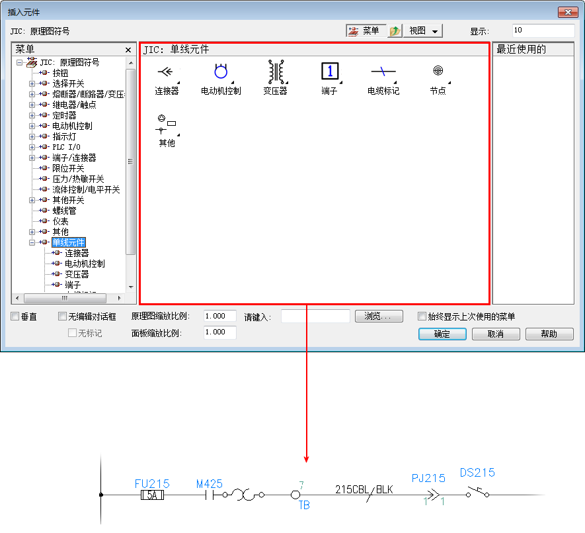The height and width of the screenshot is (533, 585).
Task: Toggle the 垂直 checkbox
Action: (15, 316)
